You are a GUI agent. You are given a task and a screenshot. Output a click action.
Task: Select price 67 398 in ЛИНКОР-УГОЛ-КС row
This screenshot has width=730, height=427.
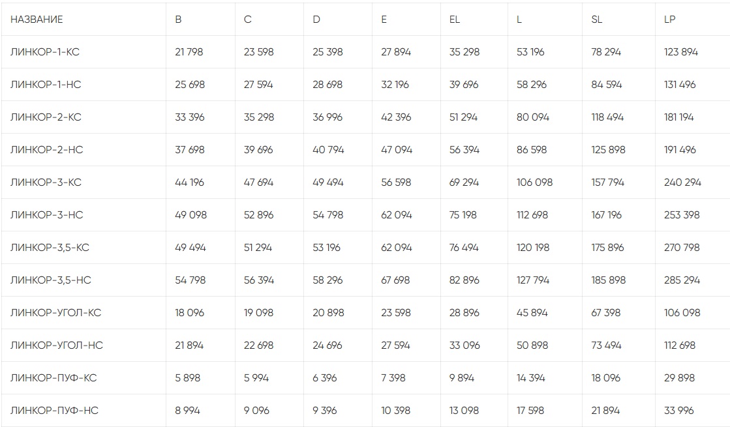click(x=606, y=313)
